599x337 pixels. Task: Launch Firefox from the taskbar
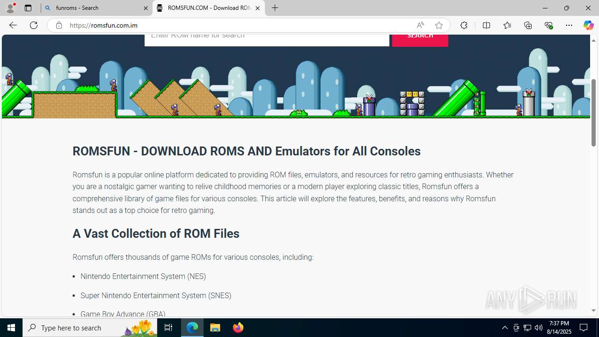click(238, 328)
